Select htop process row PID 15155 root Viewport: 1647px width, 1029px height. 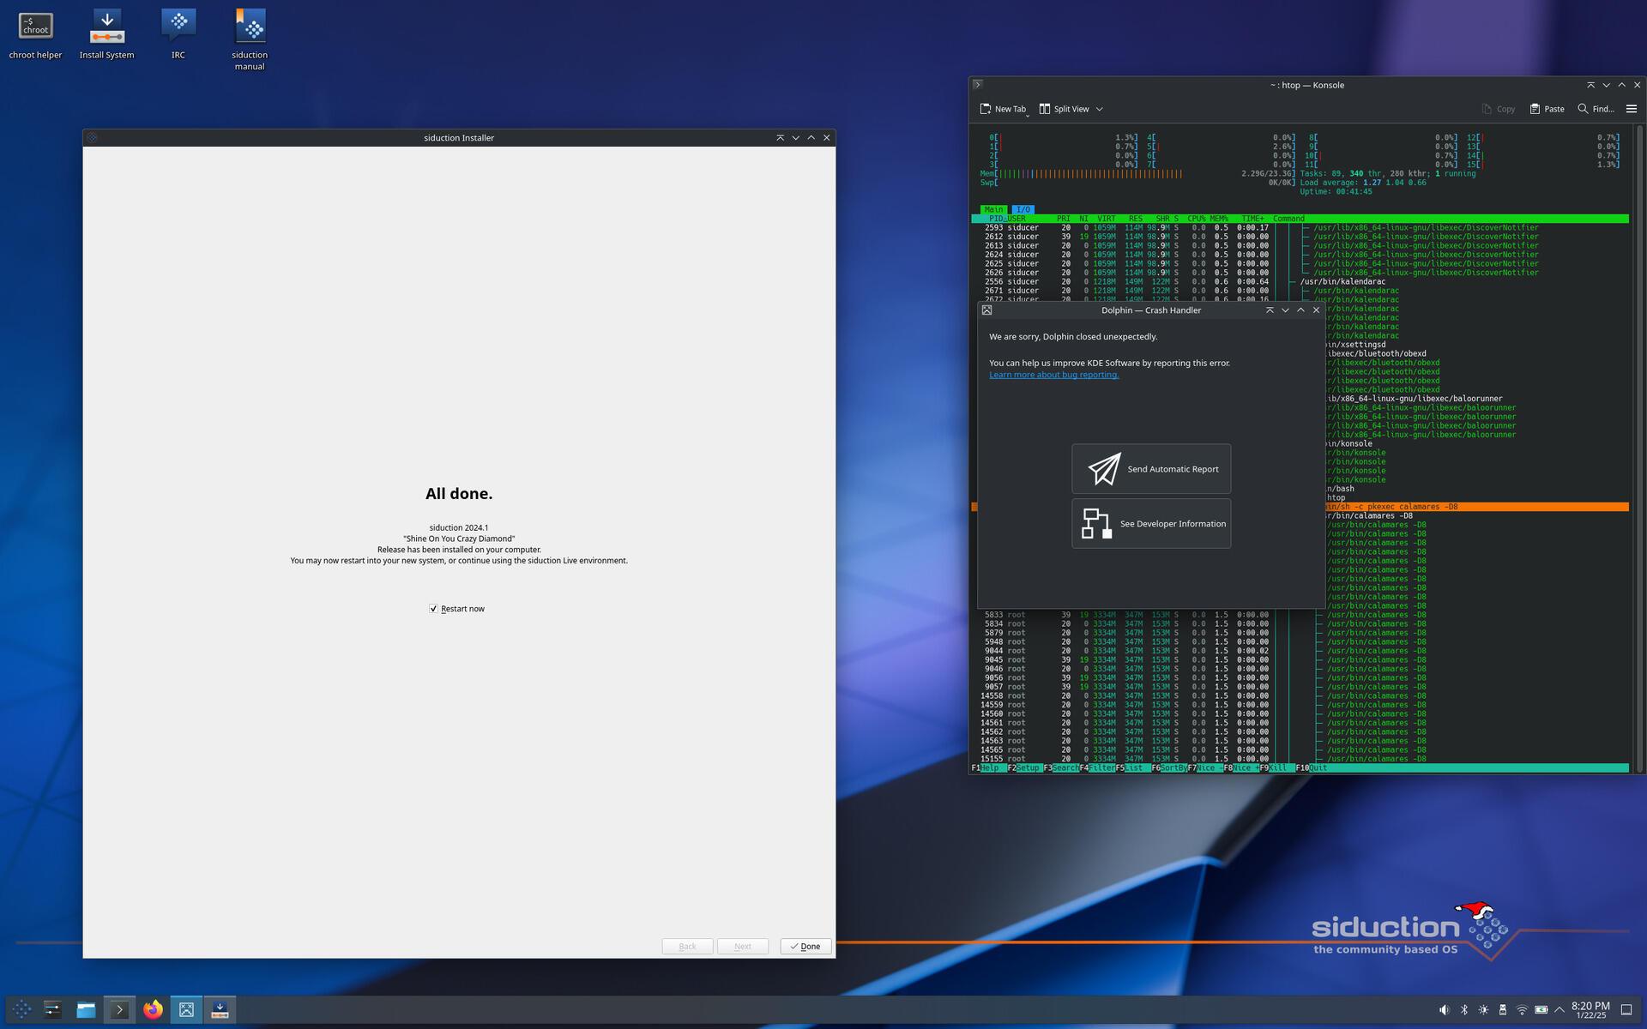click(1300, 759)
